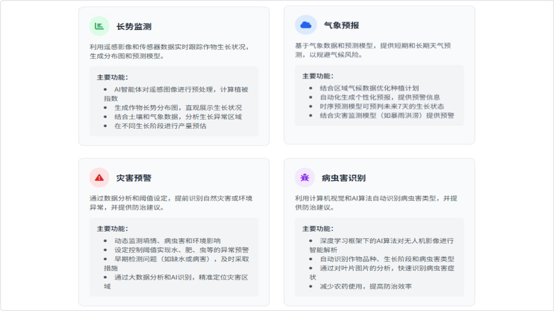554x311 pixels.
Task: Click bullet 减少农药使用，提高防治效率
Action: pos(365,287)
